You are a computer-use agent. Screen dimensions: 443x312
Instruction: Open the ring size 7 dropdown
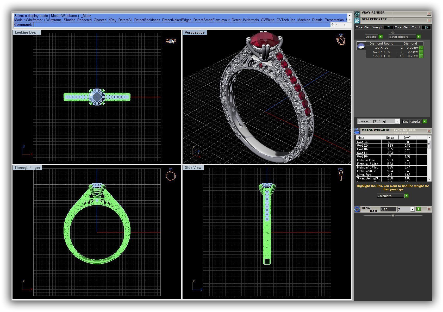[x=412, y=209]
